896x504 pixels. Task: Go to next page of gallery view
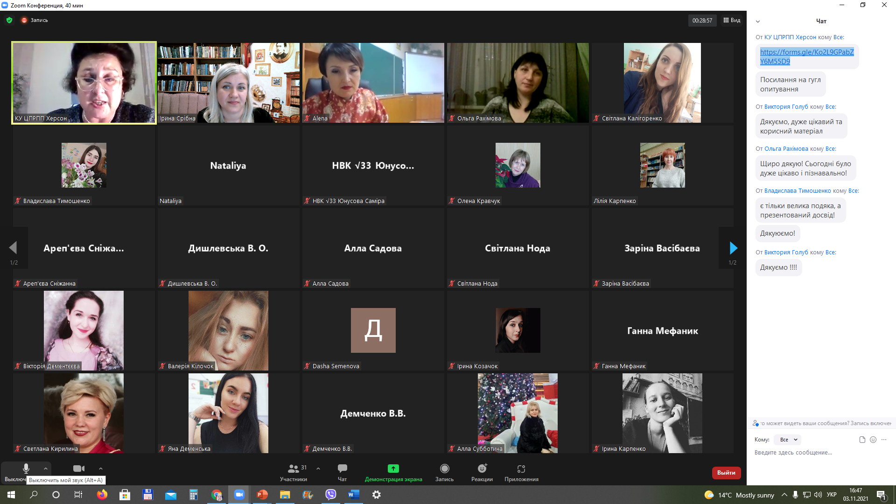tap(733, 248)
